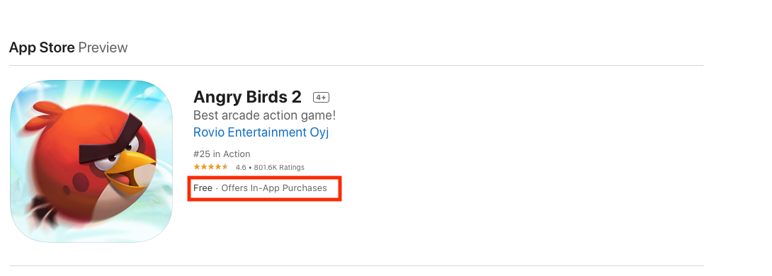The image size is (772, 276).
Task: Click the Angry Birds 2 app icon
Action: (x=91, y=161)
